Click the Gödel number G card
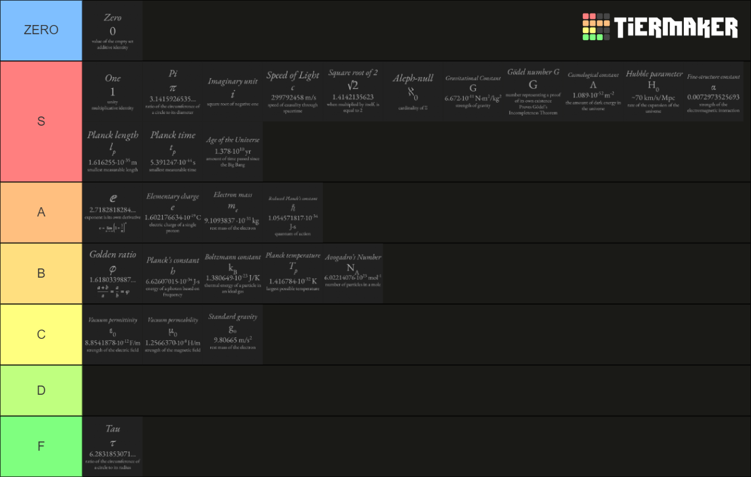 click(x=533, y=91)
